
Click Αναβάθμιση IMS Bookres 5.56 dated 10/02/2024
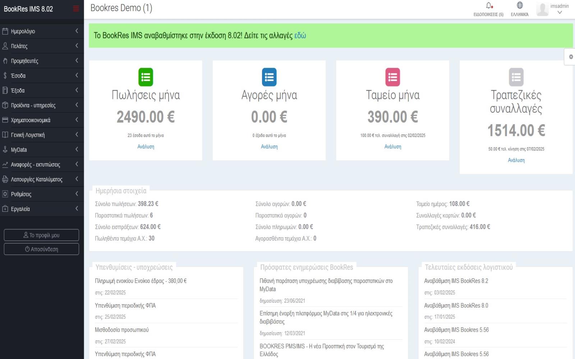456,330
